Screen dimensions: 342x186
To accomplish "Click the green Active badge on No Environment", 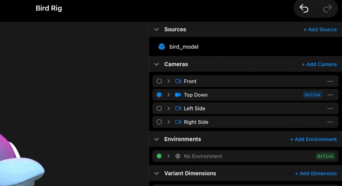I will pyautogui.click(x=325, y=156).
